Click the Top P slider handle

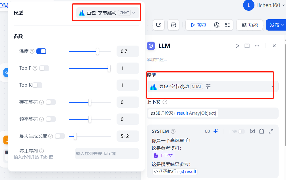click(109, 68)
